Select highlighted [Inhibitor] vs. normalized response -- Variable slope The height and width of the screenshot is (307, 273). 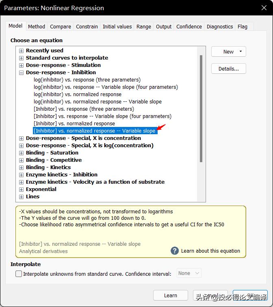[x=95, y=131]
